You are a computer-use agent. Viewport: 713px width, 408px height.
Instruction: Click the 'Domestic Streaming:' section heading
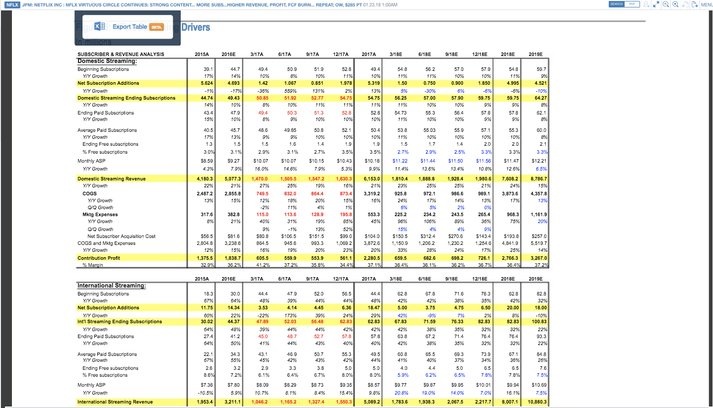pyautogui.click(x=107, y=61)
